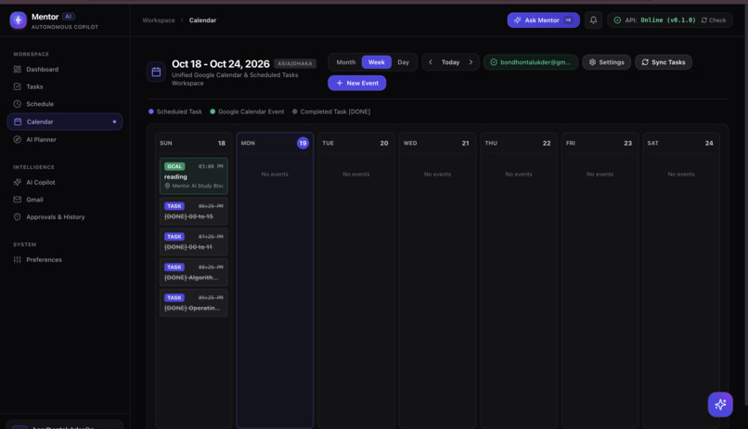Go to next week arrow
Image resolution: width=748 pixels, height=429 pixels.
point(471,62)
